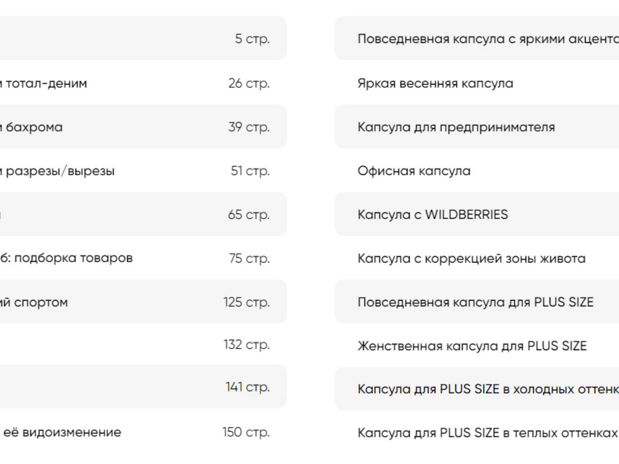Open Яркая весенняя капсула
The image size is (619, 464).
click(435, 83)
